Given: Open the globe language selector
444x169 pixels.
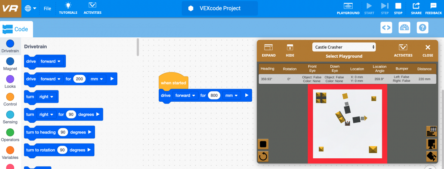Looking at the screenshot, I should point(31,8).
